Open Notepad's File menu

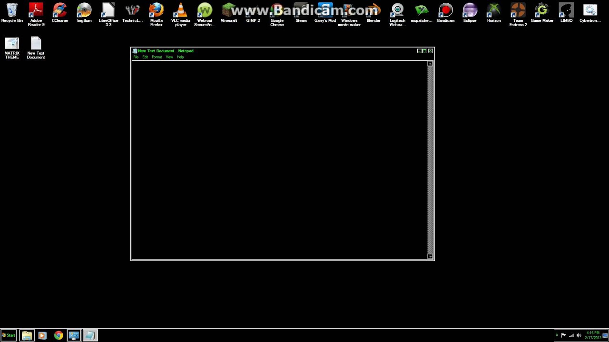tap(136, 57)
